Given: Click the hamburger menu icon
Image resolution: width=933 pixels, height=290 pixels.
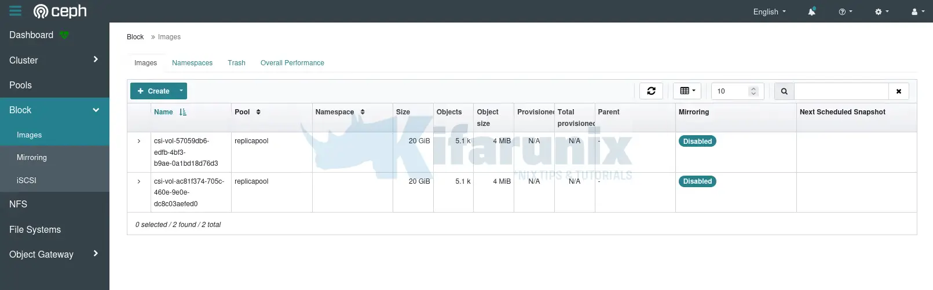Looking at the screenshot, I should (x=15, y=11).
